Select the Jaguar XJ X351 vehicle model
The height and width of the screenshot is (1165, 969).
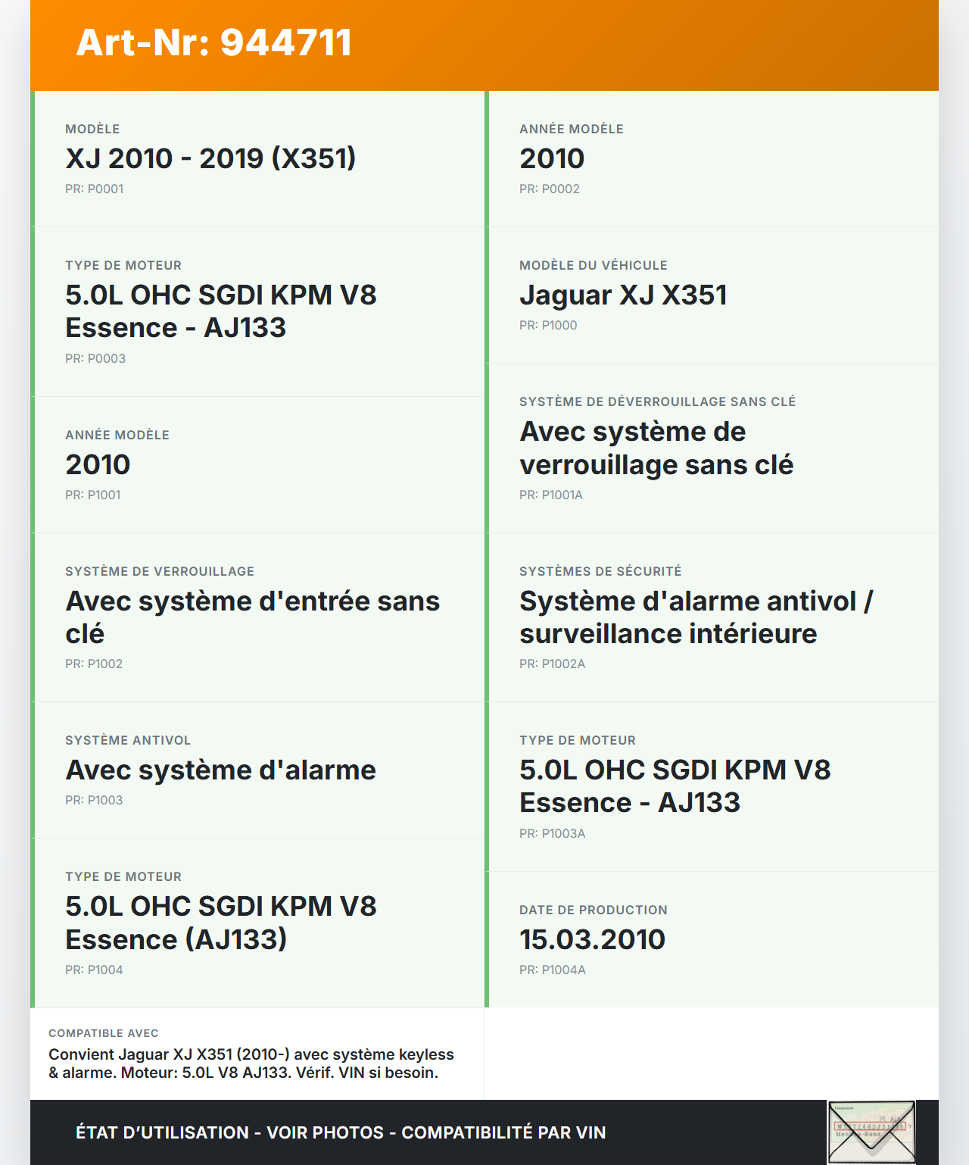(623, 295)
